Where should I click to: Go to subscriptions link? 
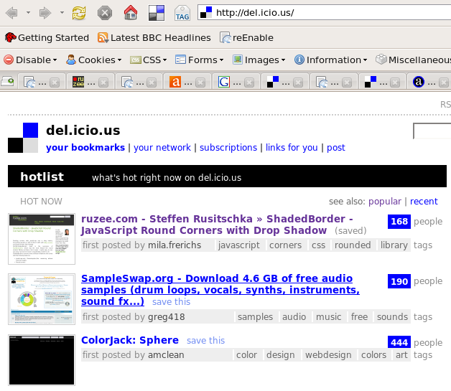(x=228, y=147)
